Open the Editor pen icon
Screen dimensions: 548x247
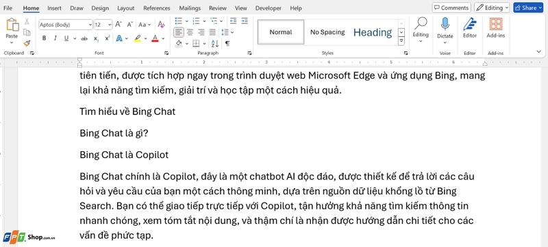point(470,25)
